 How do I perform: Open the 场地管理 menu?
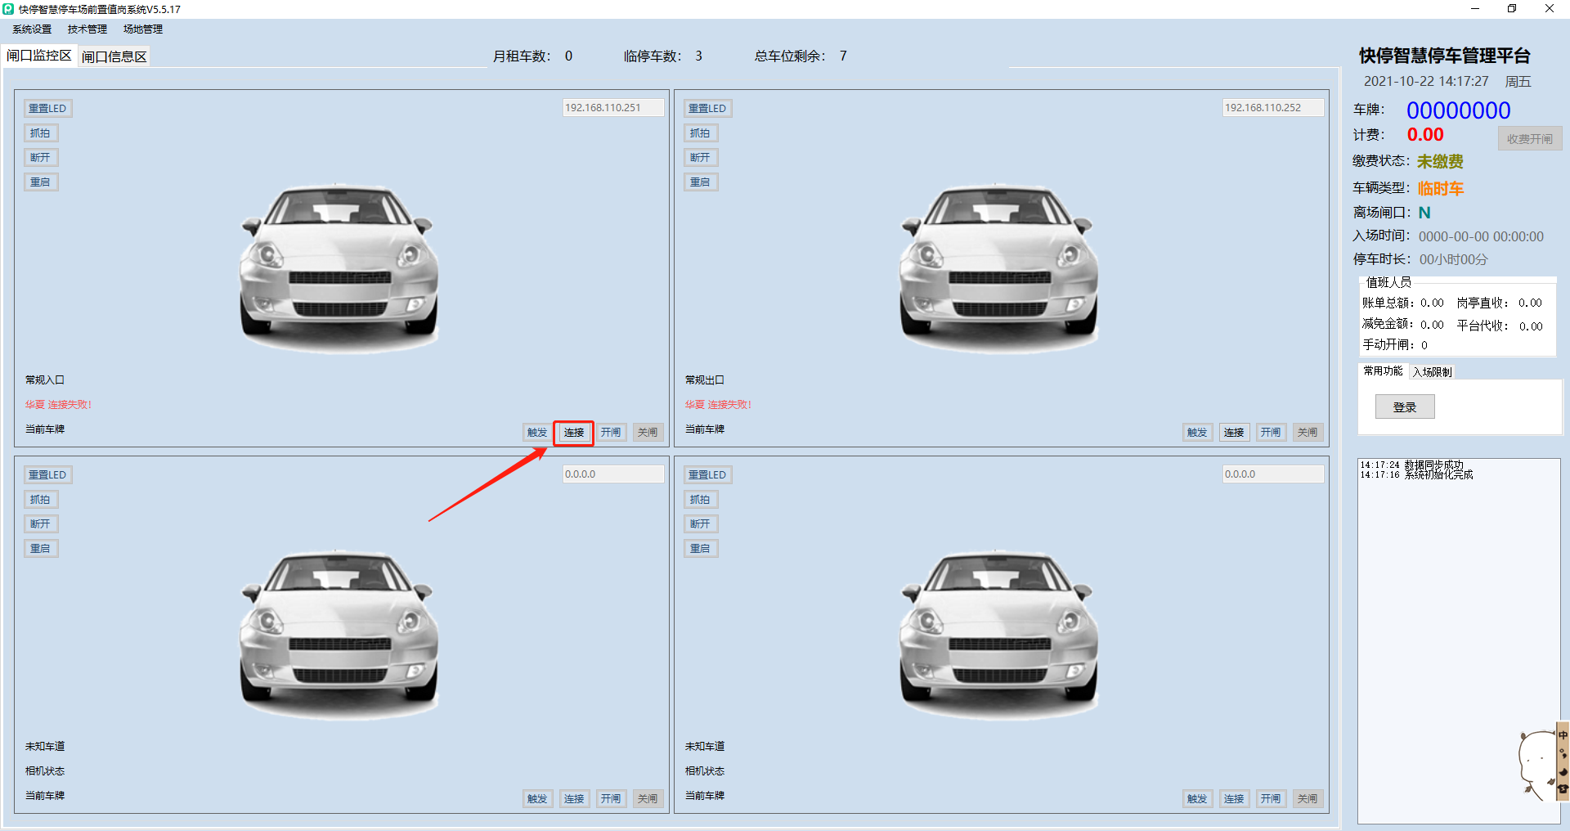coord(143,29)
